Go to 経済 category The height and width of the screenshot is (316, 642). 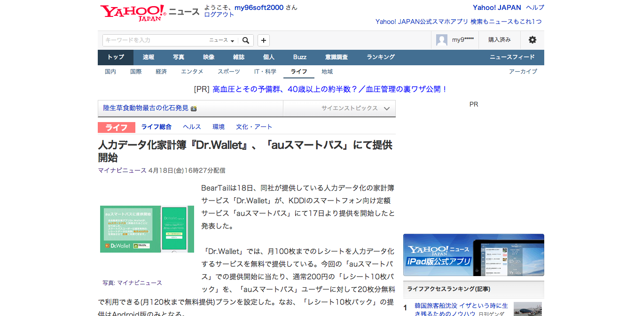161,71
